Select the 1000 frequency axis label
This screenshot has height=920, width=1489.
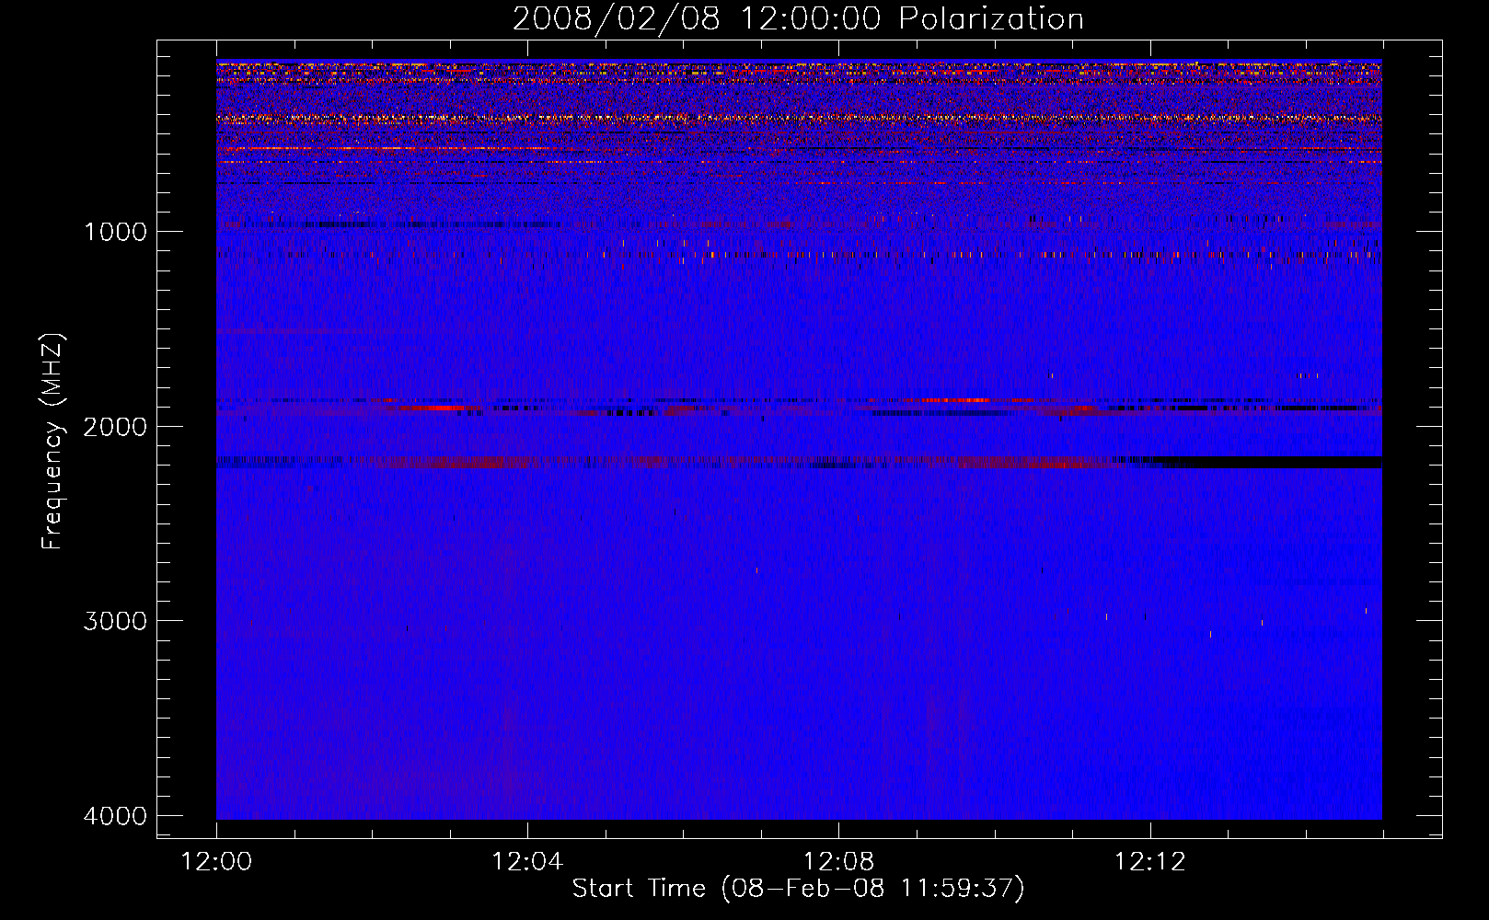click(x=116, y=232)
